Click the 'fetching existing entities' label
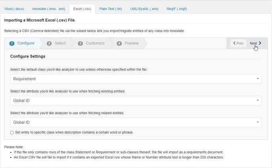 pos(68,91)
